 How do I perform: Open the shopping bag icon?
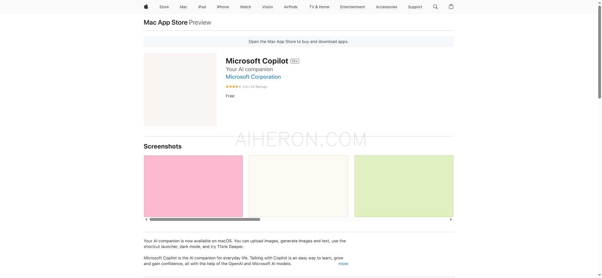pos(451,7)
